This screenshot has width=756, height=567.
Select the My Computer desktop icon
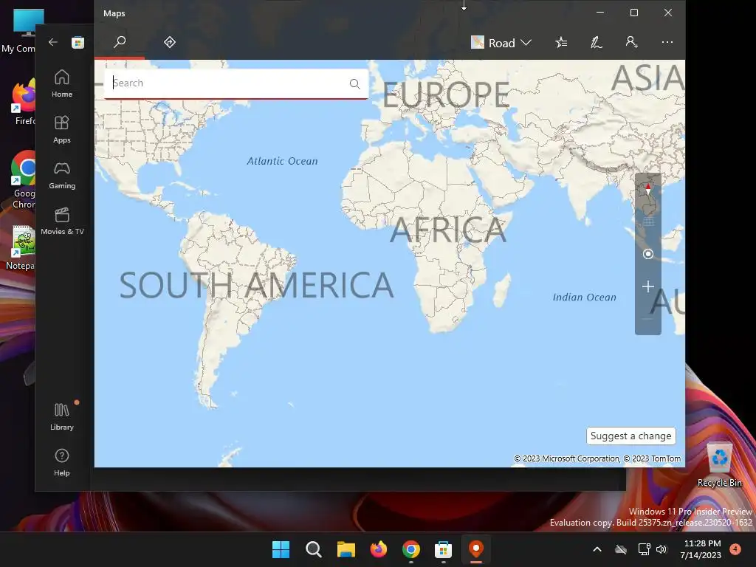[19, 31]
